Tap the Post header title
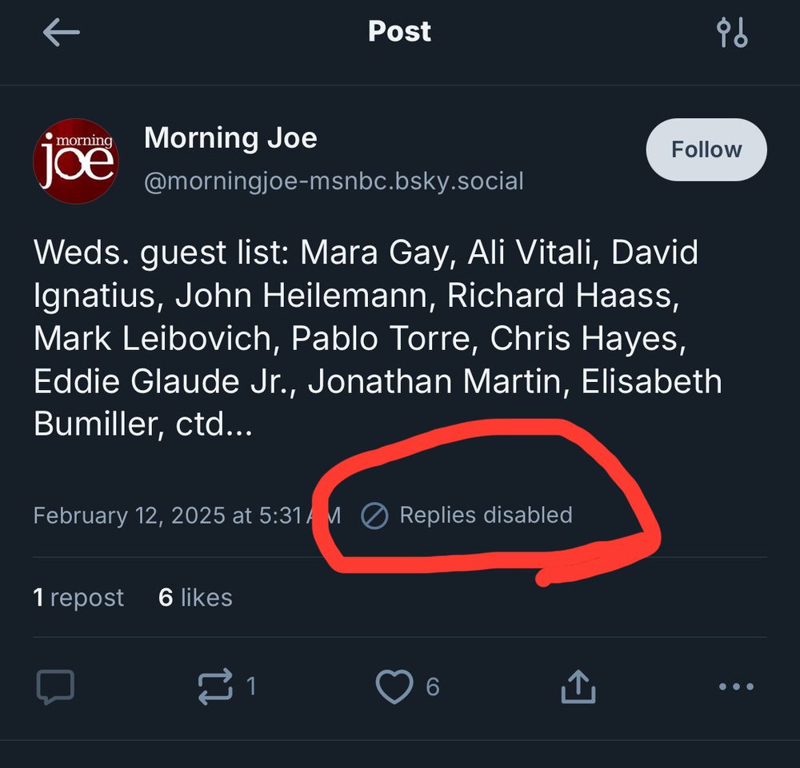 pyautogui.click(x=399, y=32)
